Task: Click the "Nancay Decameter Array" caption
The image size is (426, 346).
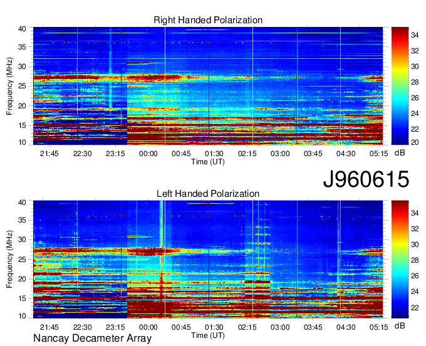Action: pyautogui.click(x=92, y=338)
